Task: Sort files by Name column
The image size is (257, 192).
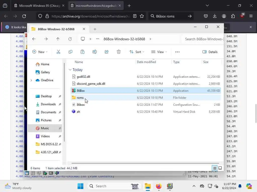Action: 79,62
